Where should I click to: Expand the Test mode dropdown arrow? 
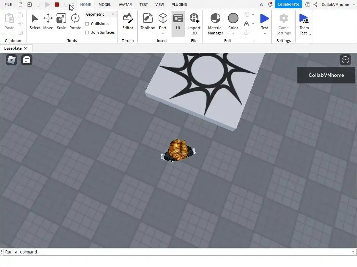tap(265, 34)
